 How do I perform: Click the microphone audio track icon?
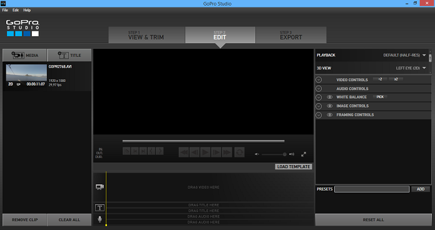pyautogui.click(x=100, y=219)
